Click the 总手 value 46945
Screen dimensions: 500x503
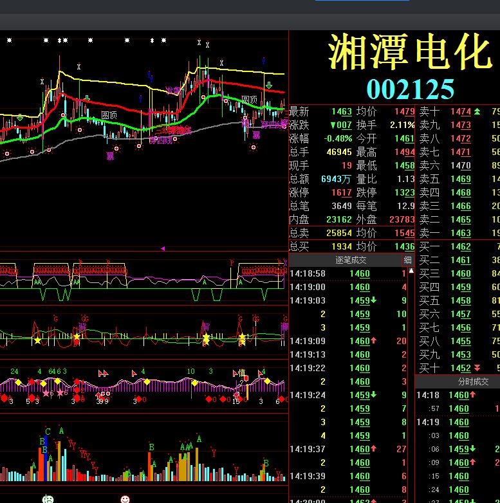[339, 152]
